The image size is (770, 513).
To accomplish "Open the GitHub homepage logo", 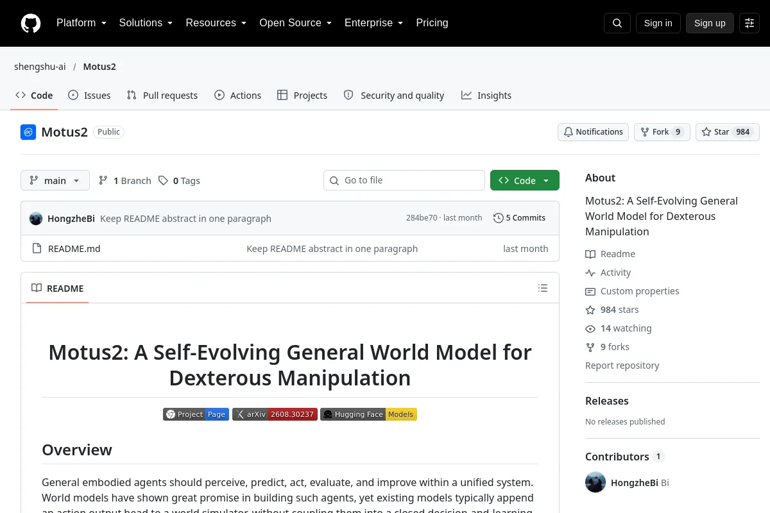I will [31, 23].
